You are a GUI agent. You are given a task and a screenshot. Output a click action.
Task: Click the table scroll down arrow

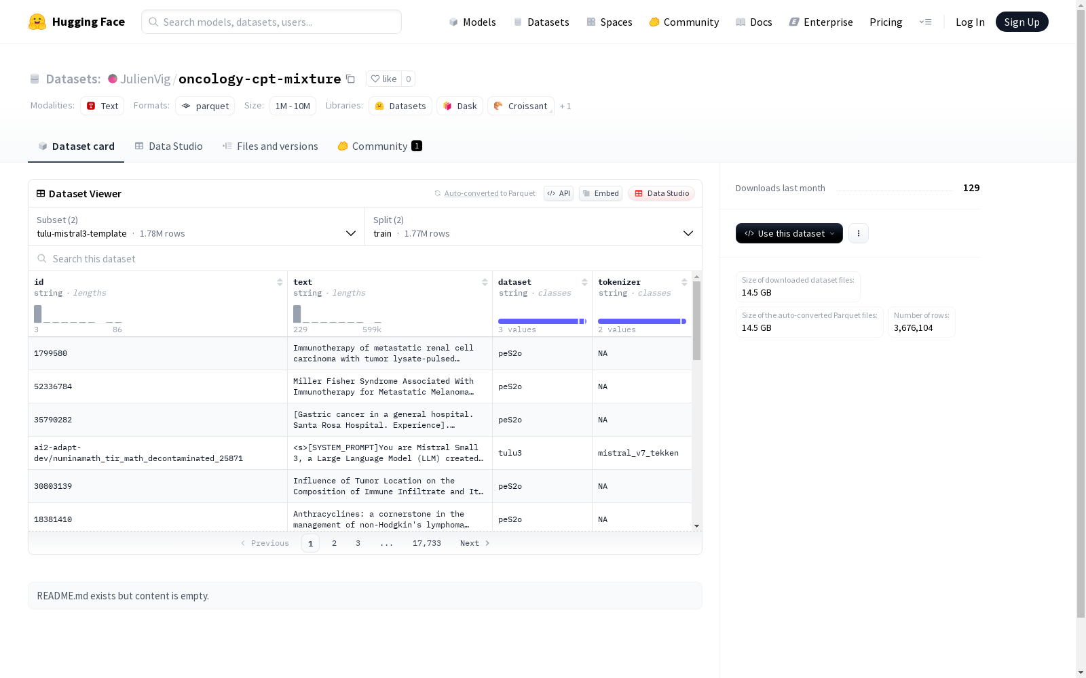pos(696,526)
